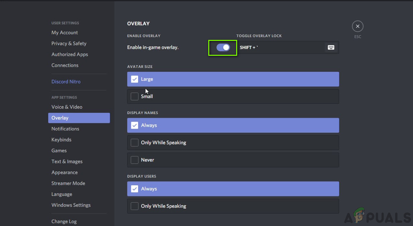
Task: Choose Never for display names
Action: (135, 160)
